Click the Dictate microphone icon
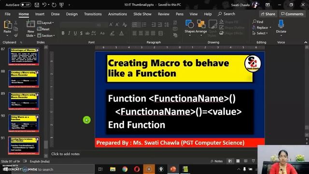This screenshot has width=309, height=174. (x=281, y=24)
